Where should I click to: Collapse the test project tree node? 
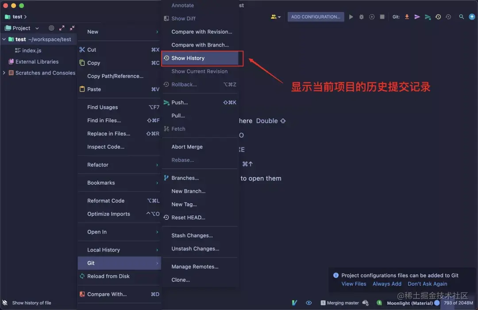coord(4,39)
